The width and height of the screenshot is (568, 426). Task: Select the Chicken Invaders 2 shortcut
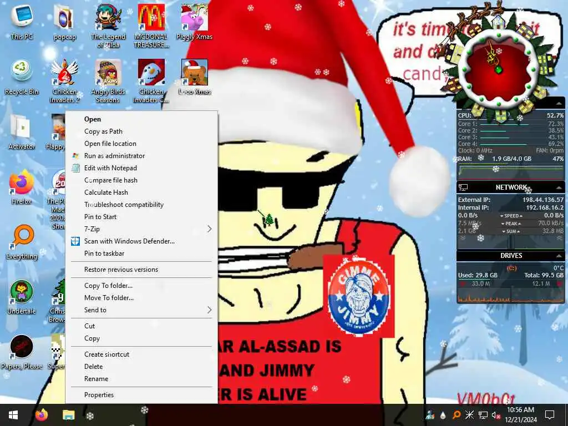[64, 81]
